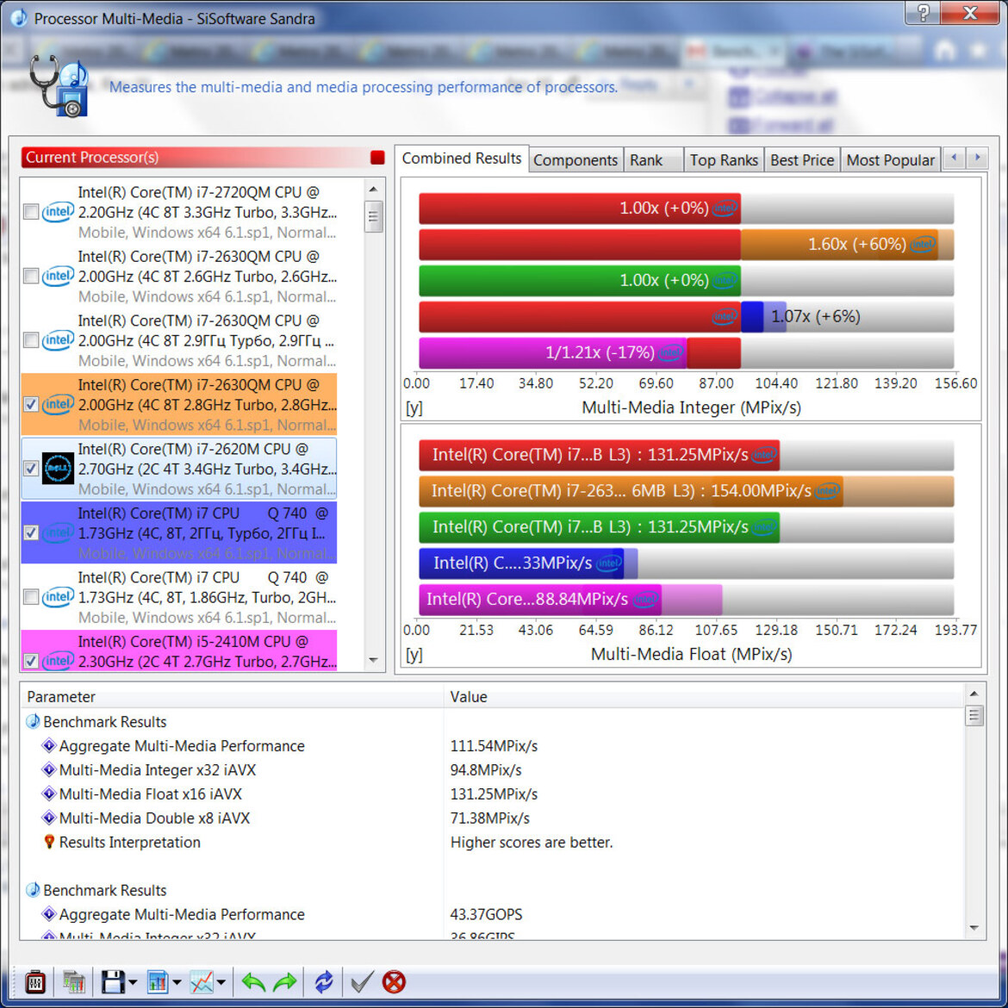Uncheck the blue i7 Q 740 2ГГц checkbox

click(31, 533)
